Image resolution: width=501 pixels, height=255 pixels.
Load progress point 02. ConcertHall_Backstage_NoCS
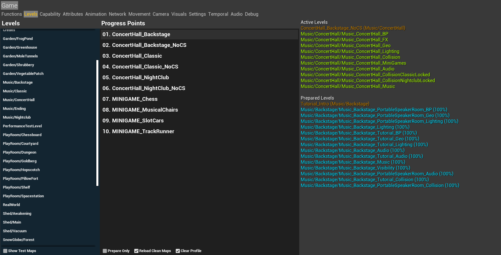point(199,45)
